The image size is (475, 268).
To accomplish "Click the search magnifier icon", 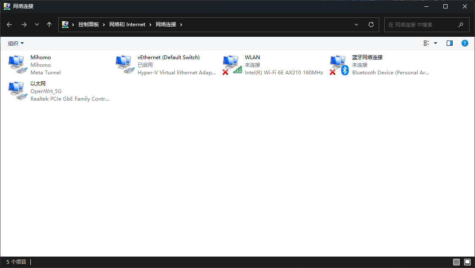I will 461,25.
